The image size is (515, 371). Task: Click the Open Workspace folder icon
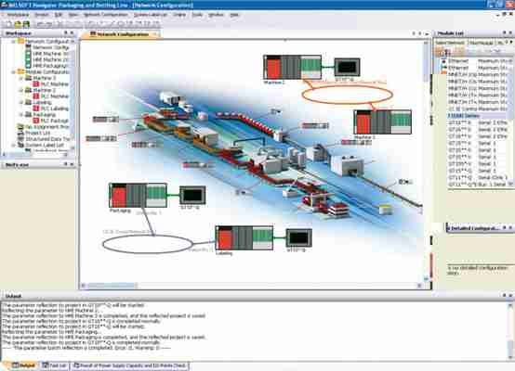point(18,24)
